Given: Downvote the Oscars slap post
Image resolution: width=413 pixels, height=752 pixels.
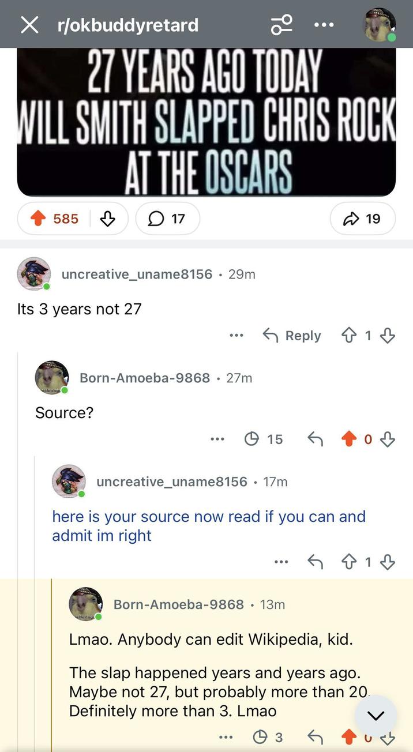Looking at the screenshot, I should pos(108,219).
